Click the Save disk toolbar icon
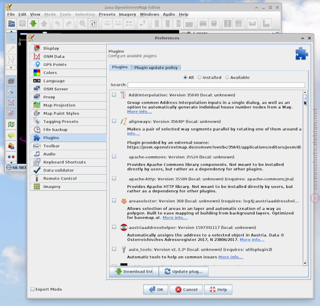This screenshot has width=320, height=306. pyautogui.click(x=22, y=23)
